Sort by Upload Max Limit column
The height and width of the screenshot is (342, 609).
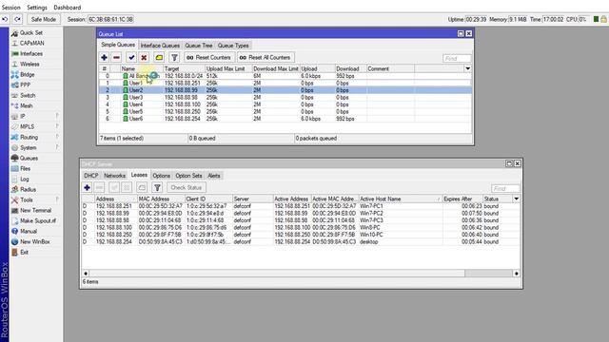228,68
